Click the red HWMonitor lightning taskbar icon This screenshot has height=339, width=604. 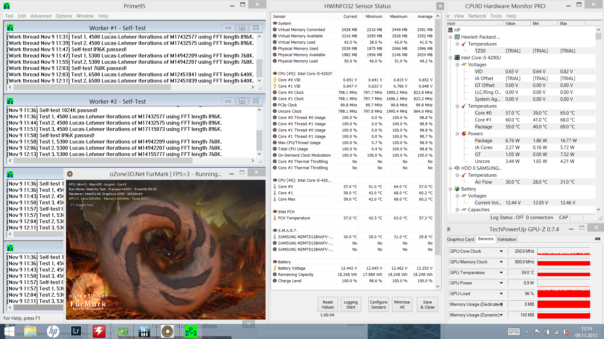click(99, 331)
